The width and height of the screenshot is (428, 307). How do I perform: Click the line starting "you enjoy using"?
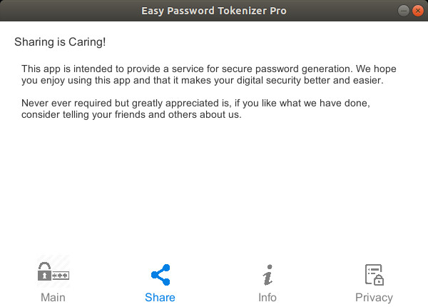pyautogui.click(x=203, y=80)
